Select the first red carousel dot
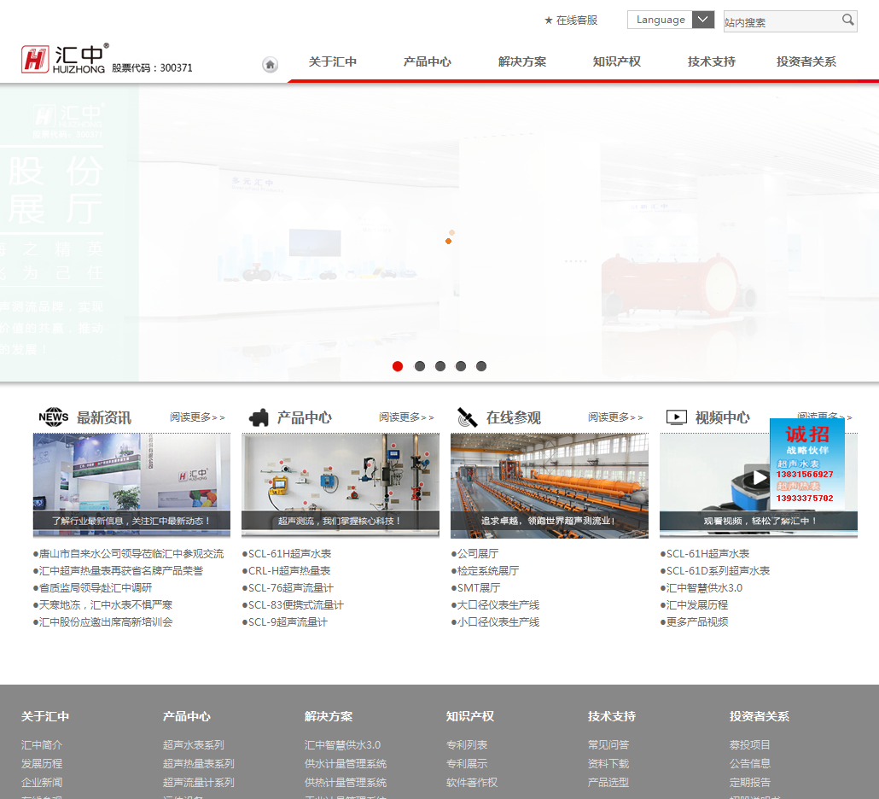 click(x=398, y=366)
